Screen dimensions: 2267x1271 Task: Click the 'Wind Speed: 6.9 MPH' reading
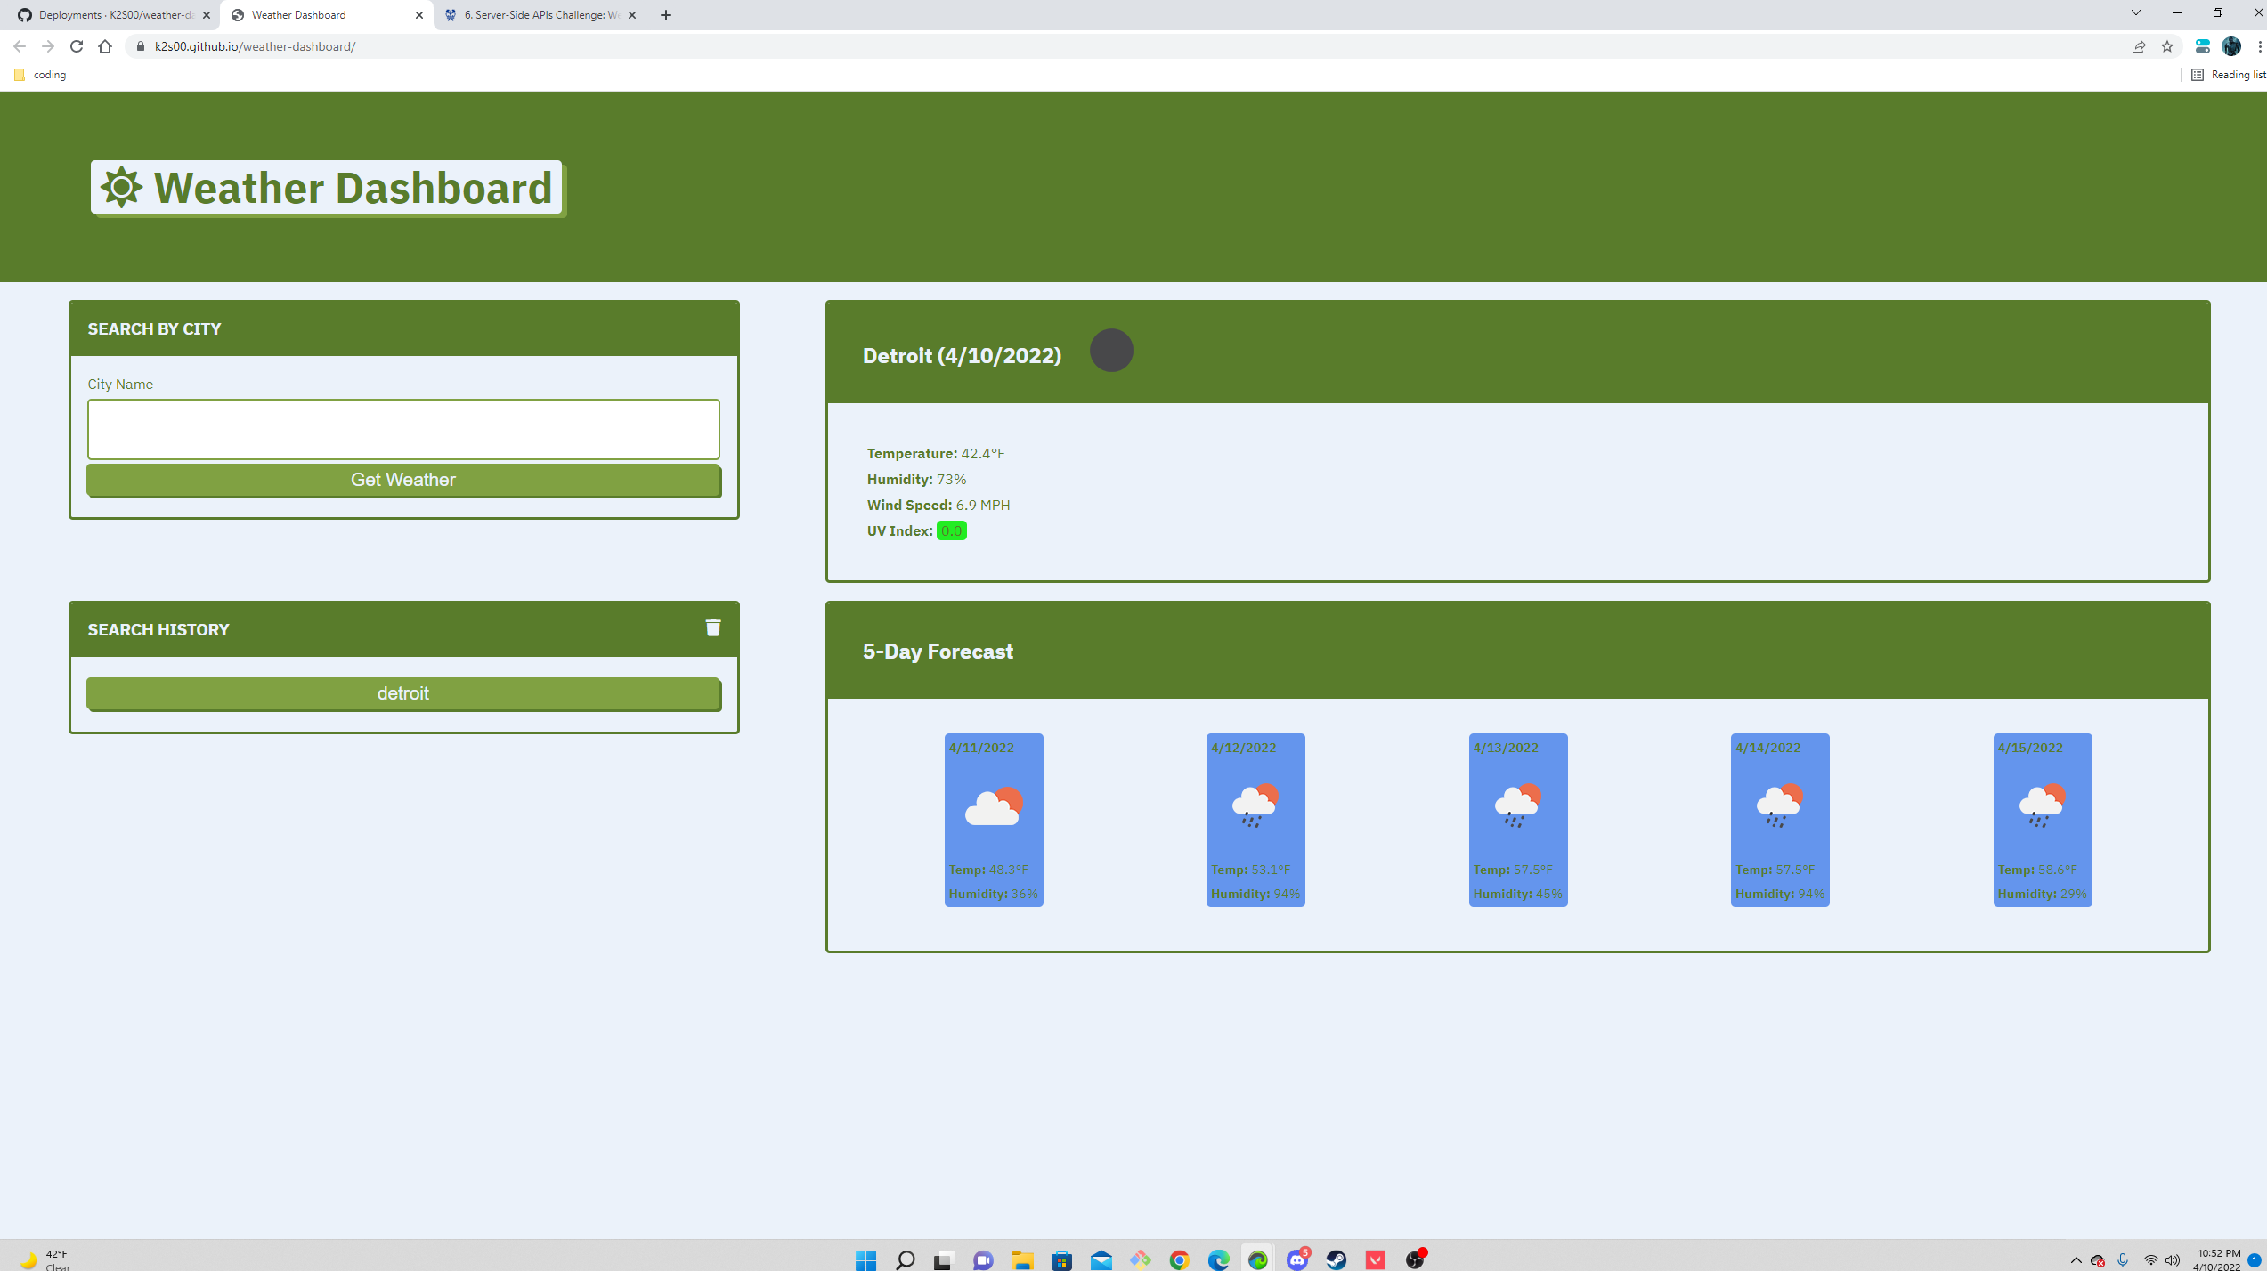(x=938, y=506)
